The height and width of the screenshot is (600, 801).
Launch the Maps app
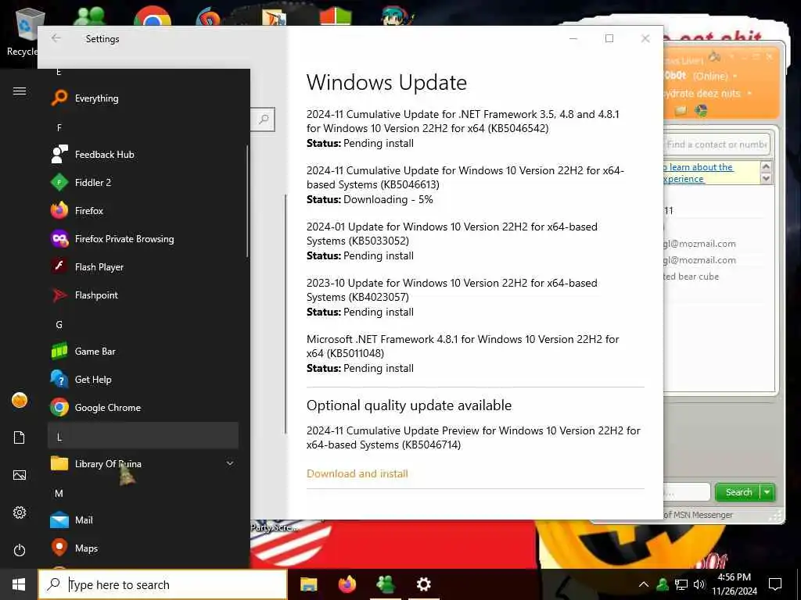click(x=143, y=548)
